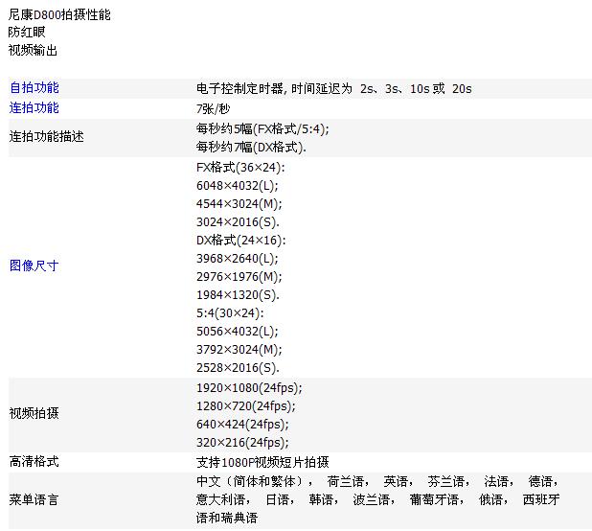
Task: Click the 5056×4032(L) size
Action: (x=238, y=332)
